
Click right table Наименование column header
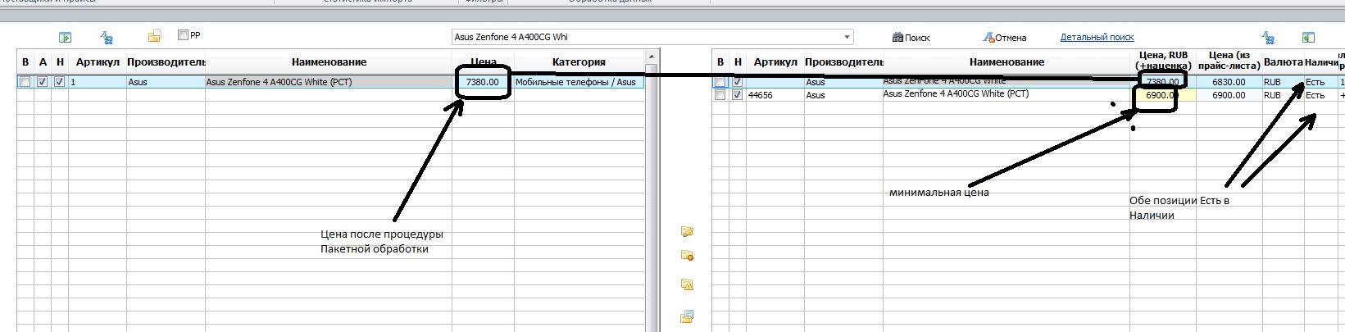1006,62
